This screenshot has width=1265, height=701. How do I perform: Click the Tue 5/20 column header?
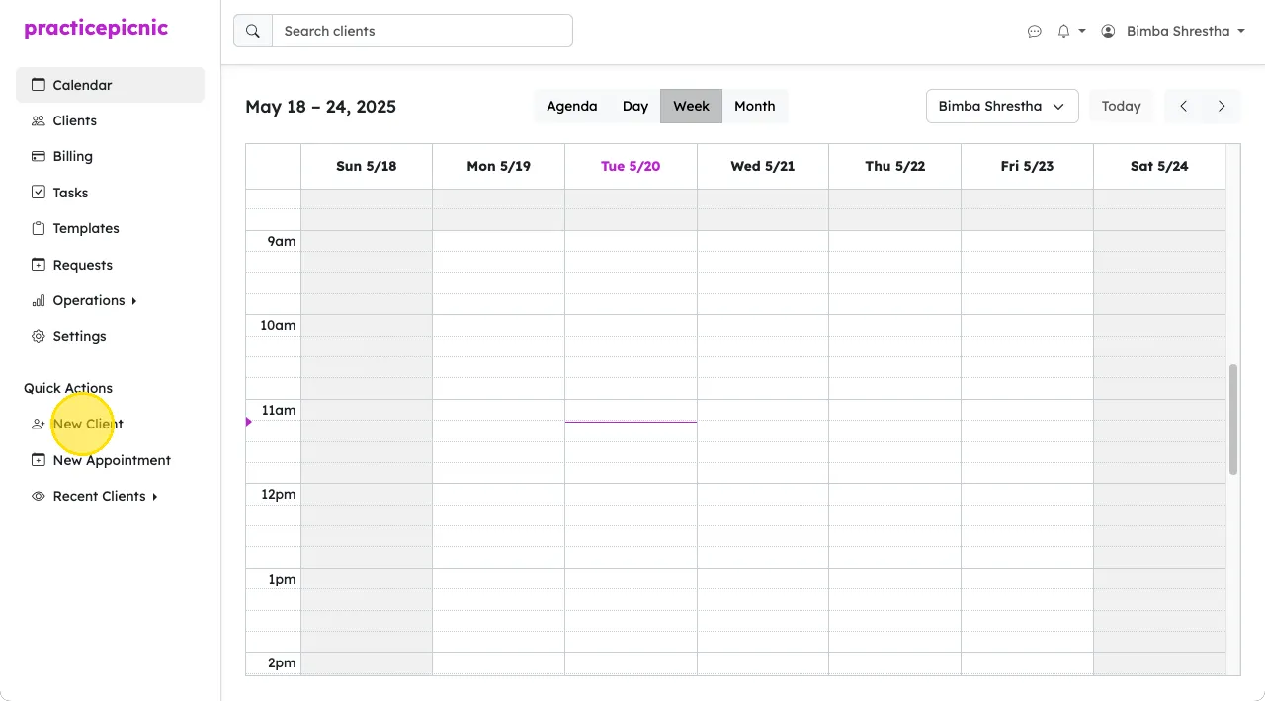click(631, 166)
